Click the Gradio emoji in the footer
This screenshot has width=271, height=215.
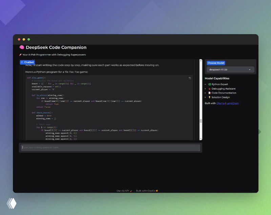tap(157, 191)
